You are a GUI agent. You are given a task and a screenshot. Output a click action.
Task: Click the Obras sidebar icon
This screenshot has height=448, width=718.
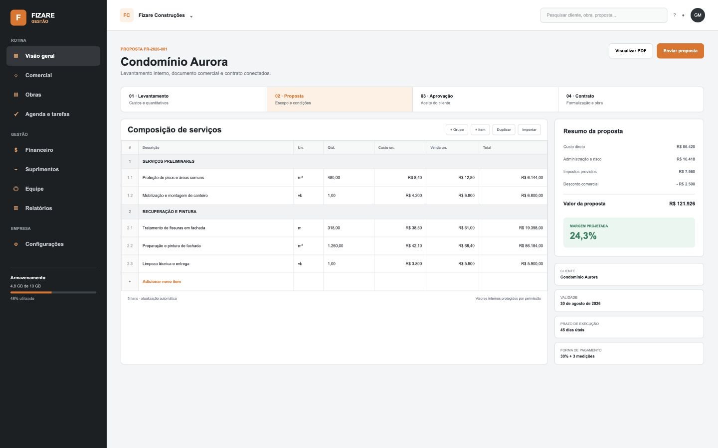click(16, 95)
